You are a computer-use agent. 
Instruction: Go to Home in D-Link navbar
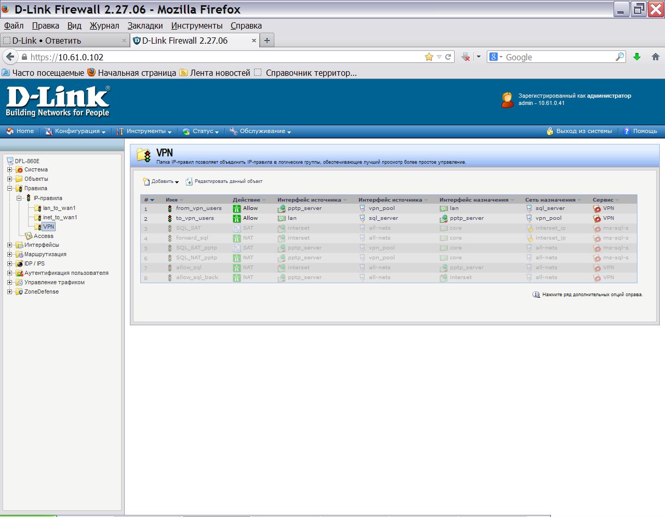coord(20,131)
